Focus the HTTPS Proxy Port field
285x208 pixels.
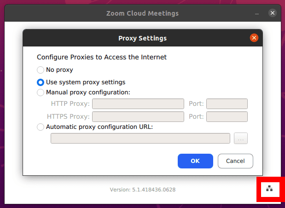click(x=227, y=116)
